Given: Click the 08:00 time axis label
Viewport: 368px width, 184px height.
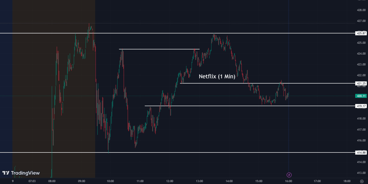Looking at the screenshot, I should tap(52, 181).
